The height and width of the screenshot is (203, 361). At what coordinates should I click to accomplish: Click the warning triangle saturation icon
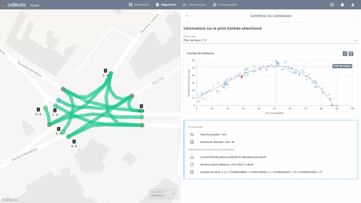click(x=192, y=157)
